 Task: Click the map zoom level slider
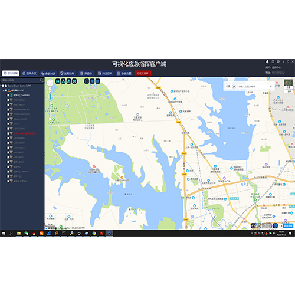[x=50, y=104]
